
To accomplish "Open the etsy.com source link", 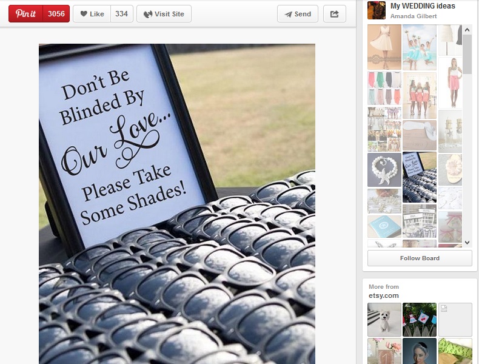I will (x=384, y=295).
